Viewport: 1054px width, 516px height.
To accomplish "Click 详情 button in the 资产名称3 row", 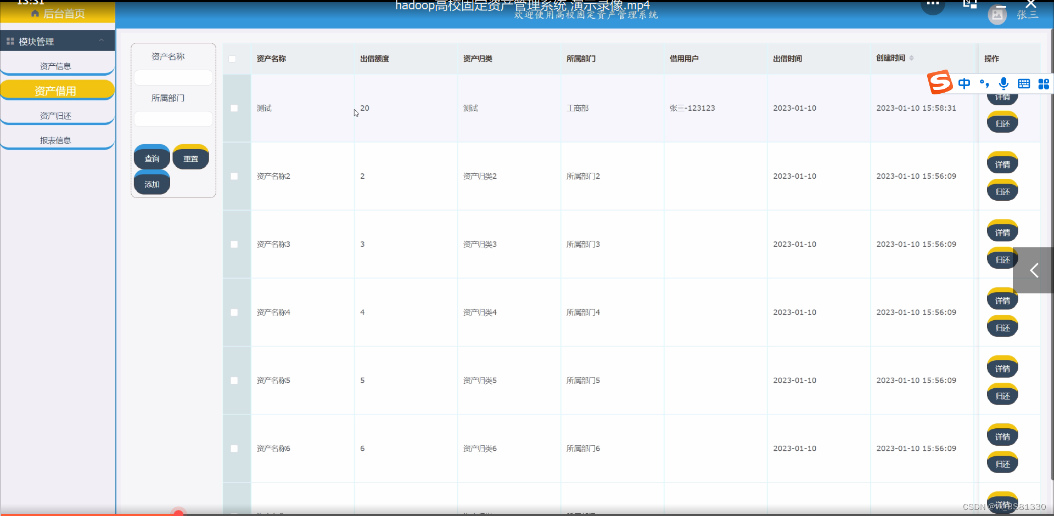I will click(1002, 231).
